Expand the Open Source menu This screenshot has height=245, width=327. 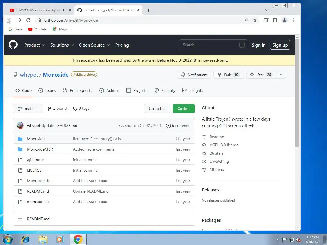coord(94,45)
